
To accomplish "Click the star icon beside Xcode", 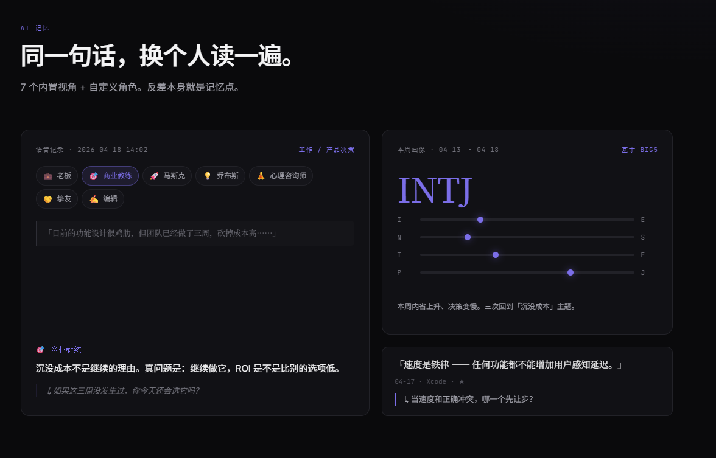I will [x=462, y=381].
